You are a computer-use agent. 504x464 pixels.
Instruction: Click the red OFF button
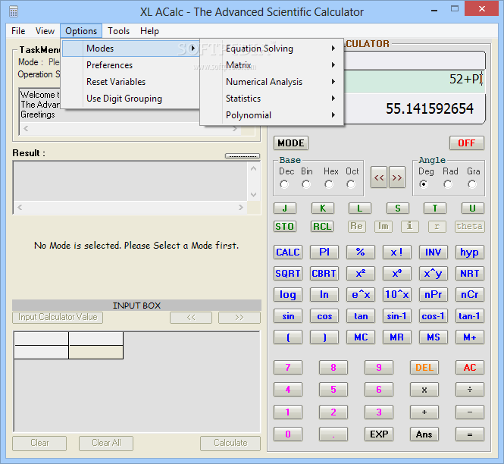(466, 143)
